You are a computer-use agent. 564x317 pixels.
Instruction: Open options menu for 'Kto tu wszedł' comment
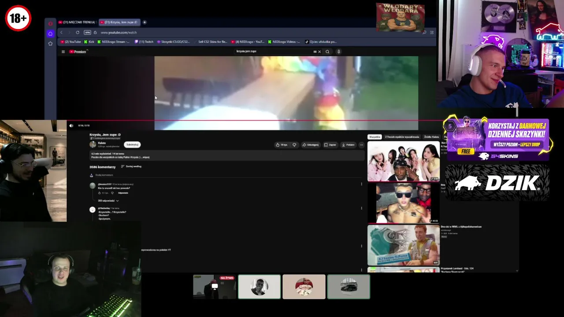click(x=361, y=184)
